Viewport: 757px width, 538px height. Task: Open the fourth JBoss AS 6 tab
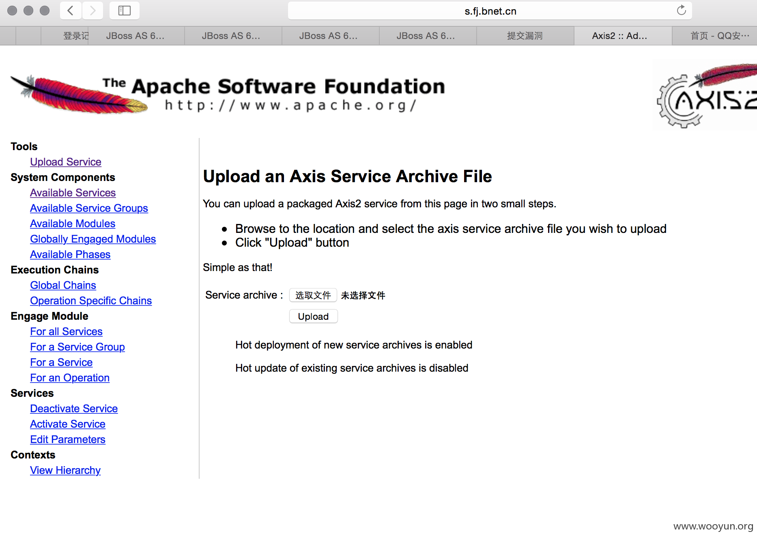pyautogui.click(x=428, y=36)
